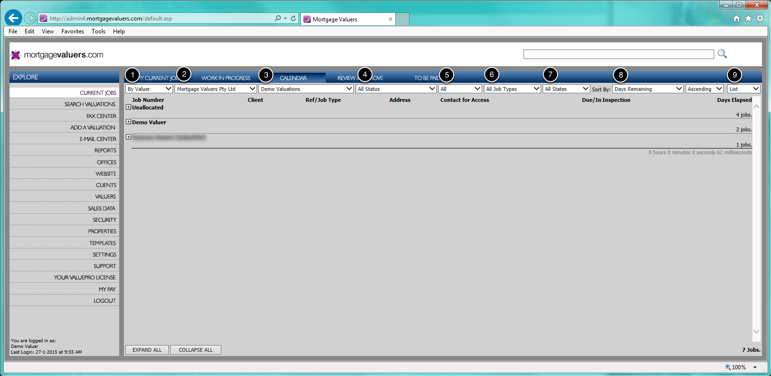Image resolution: width=771 pixels, height=376 pixels.
Task: Click the site search magnifier icon
Action: pos(722,54)
